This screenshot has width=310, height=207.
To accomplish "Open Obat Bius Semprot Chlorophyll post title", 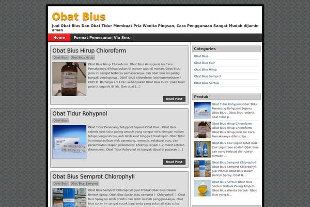I will click(x=94, y=176).
